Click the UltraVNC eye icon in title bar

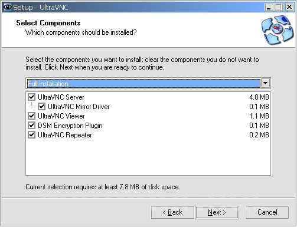(x=8, y=7)
